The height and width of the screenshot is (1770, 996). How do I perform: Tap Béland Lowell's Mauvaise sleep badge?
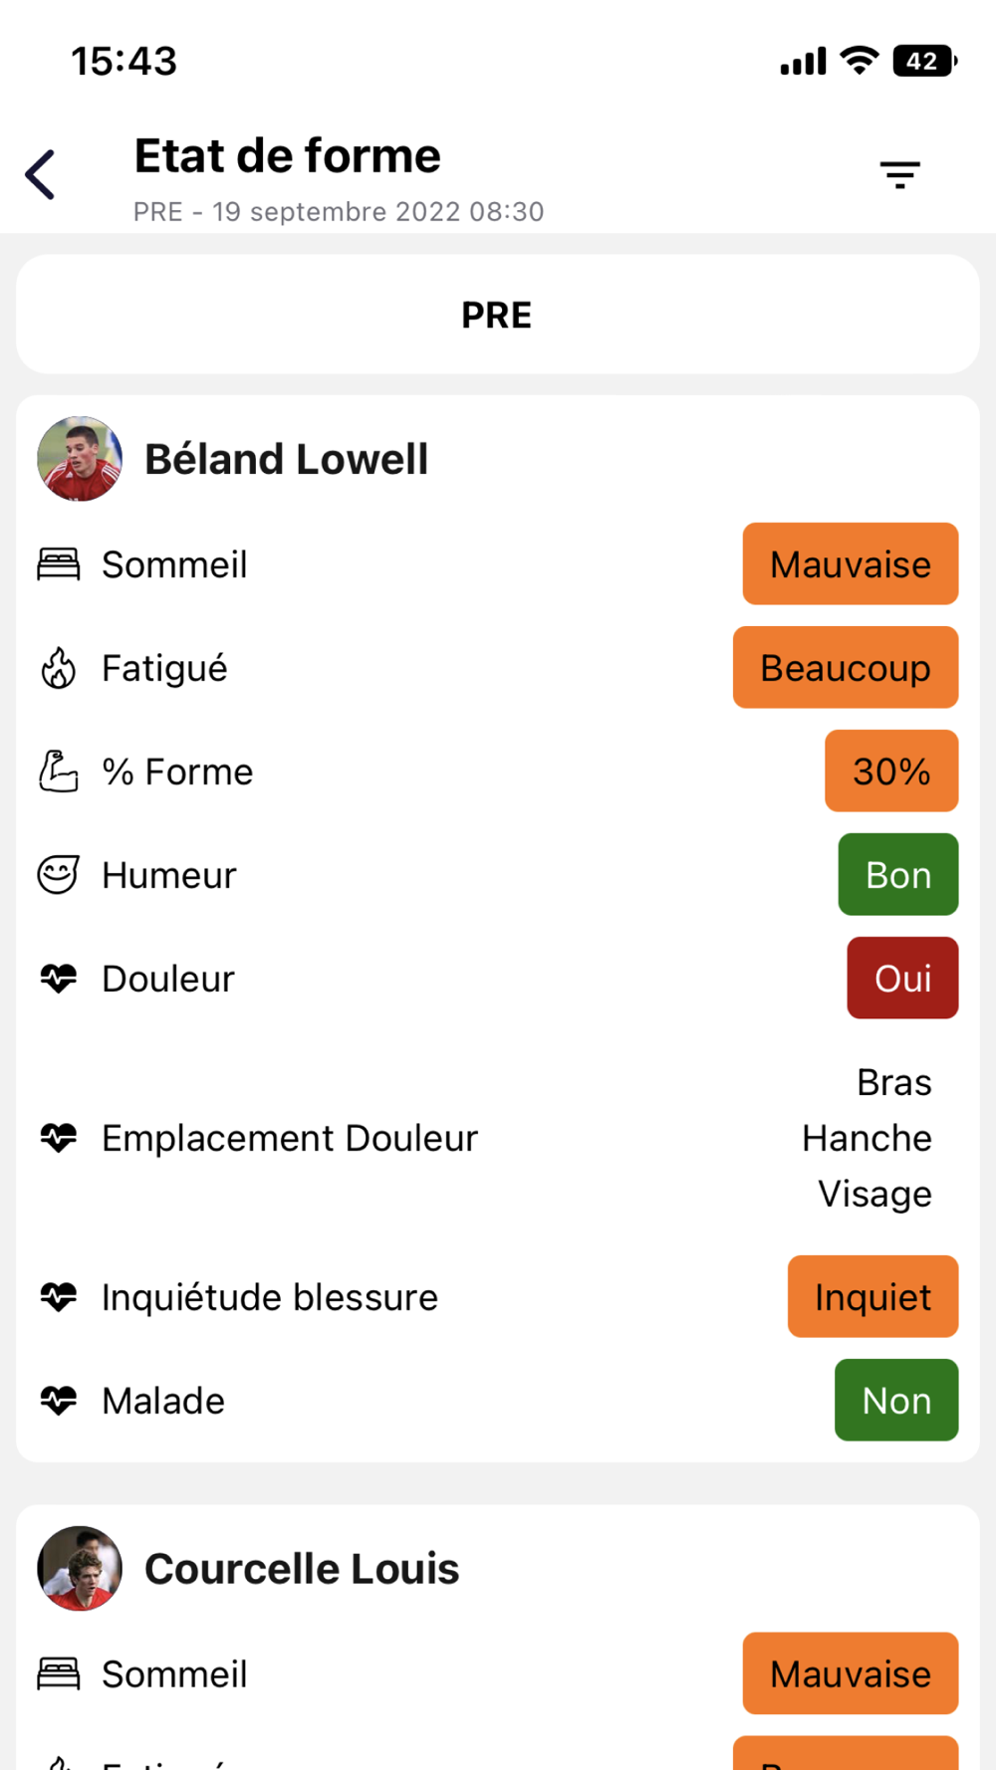pyautogui.click(x=851, y=563)
